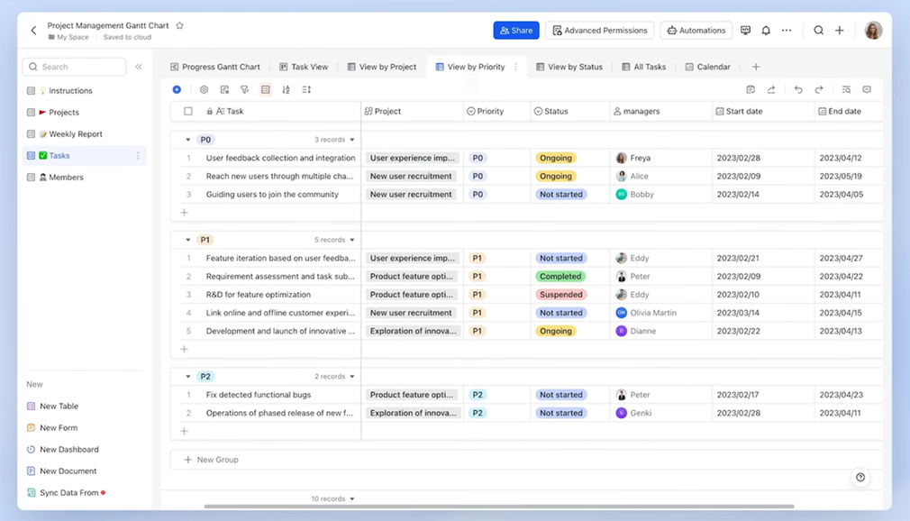Click the undo arrow icon
This screenshot has height=521, width=910.
(x=797, y=90)
